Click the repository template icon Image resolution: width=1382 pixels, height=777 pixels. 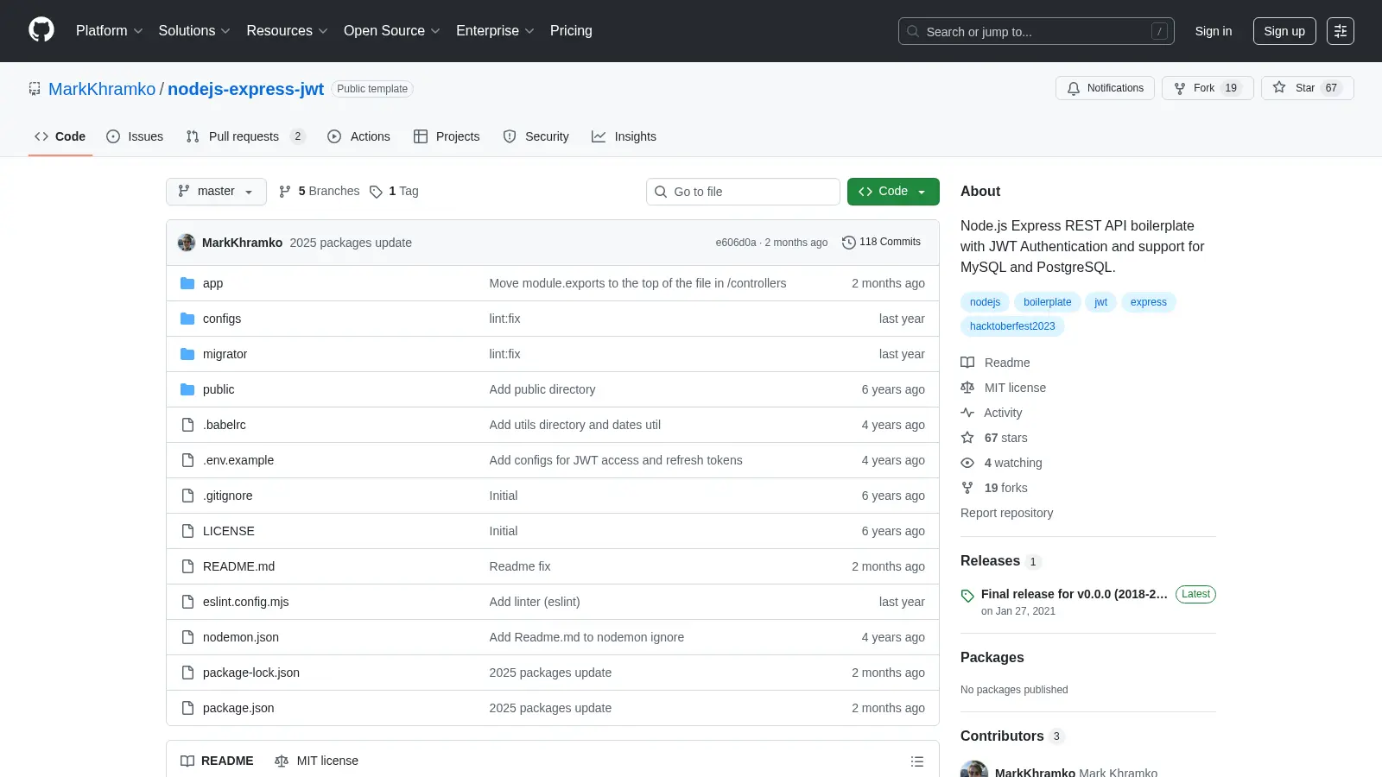point(35,89)
